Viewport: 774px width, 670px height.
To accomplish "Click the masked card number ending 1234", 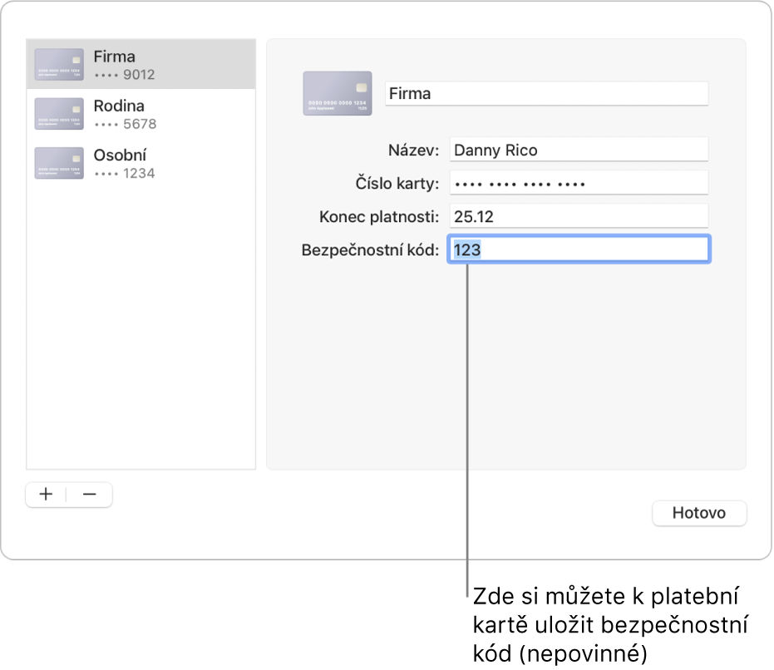I will (x=125, y=174).
